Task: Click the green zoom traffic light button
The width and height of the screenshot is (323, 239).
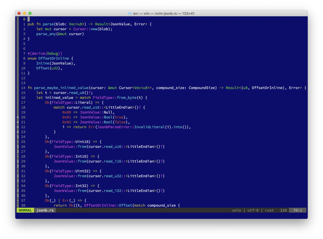Action: coord(30,13)
